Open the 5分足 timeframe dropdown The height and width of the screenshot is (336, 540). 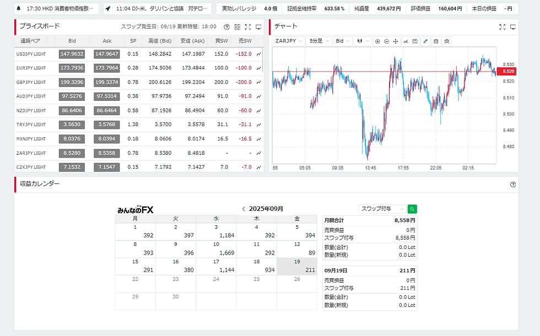(x=319, y=41)
